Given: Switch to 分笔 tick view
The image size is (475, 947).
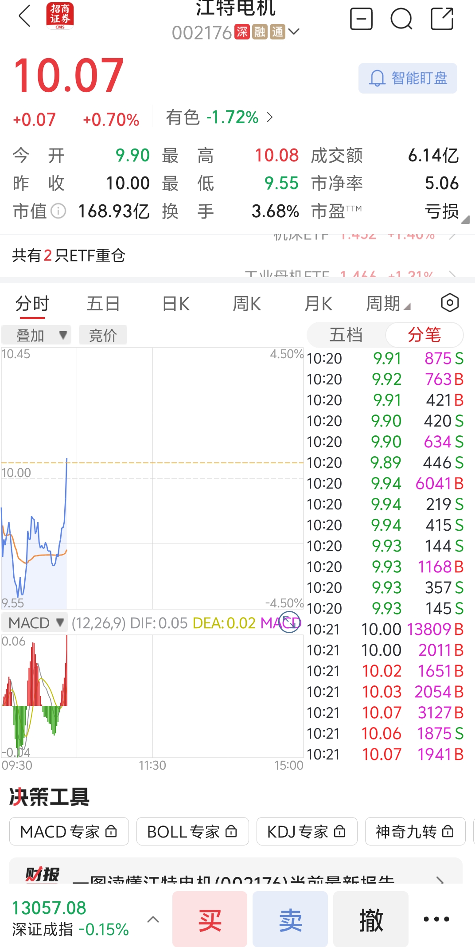Looking at the screenshot, I should coord(424,335).
